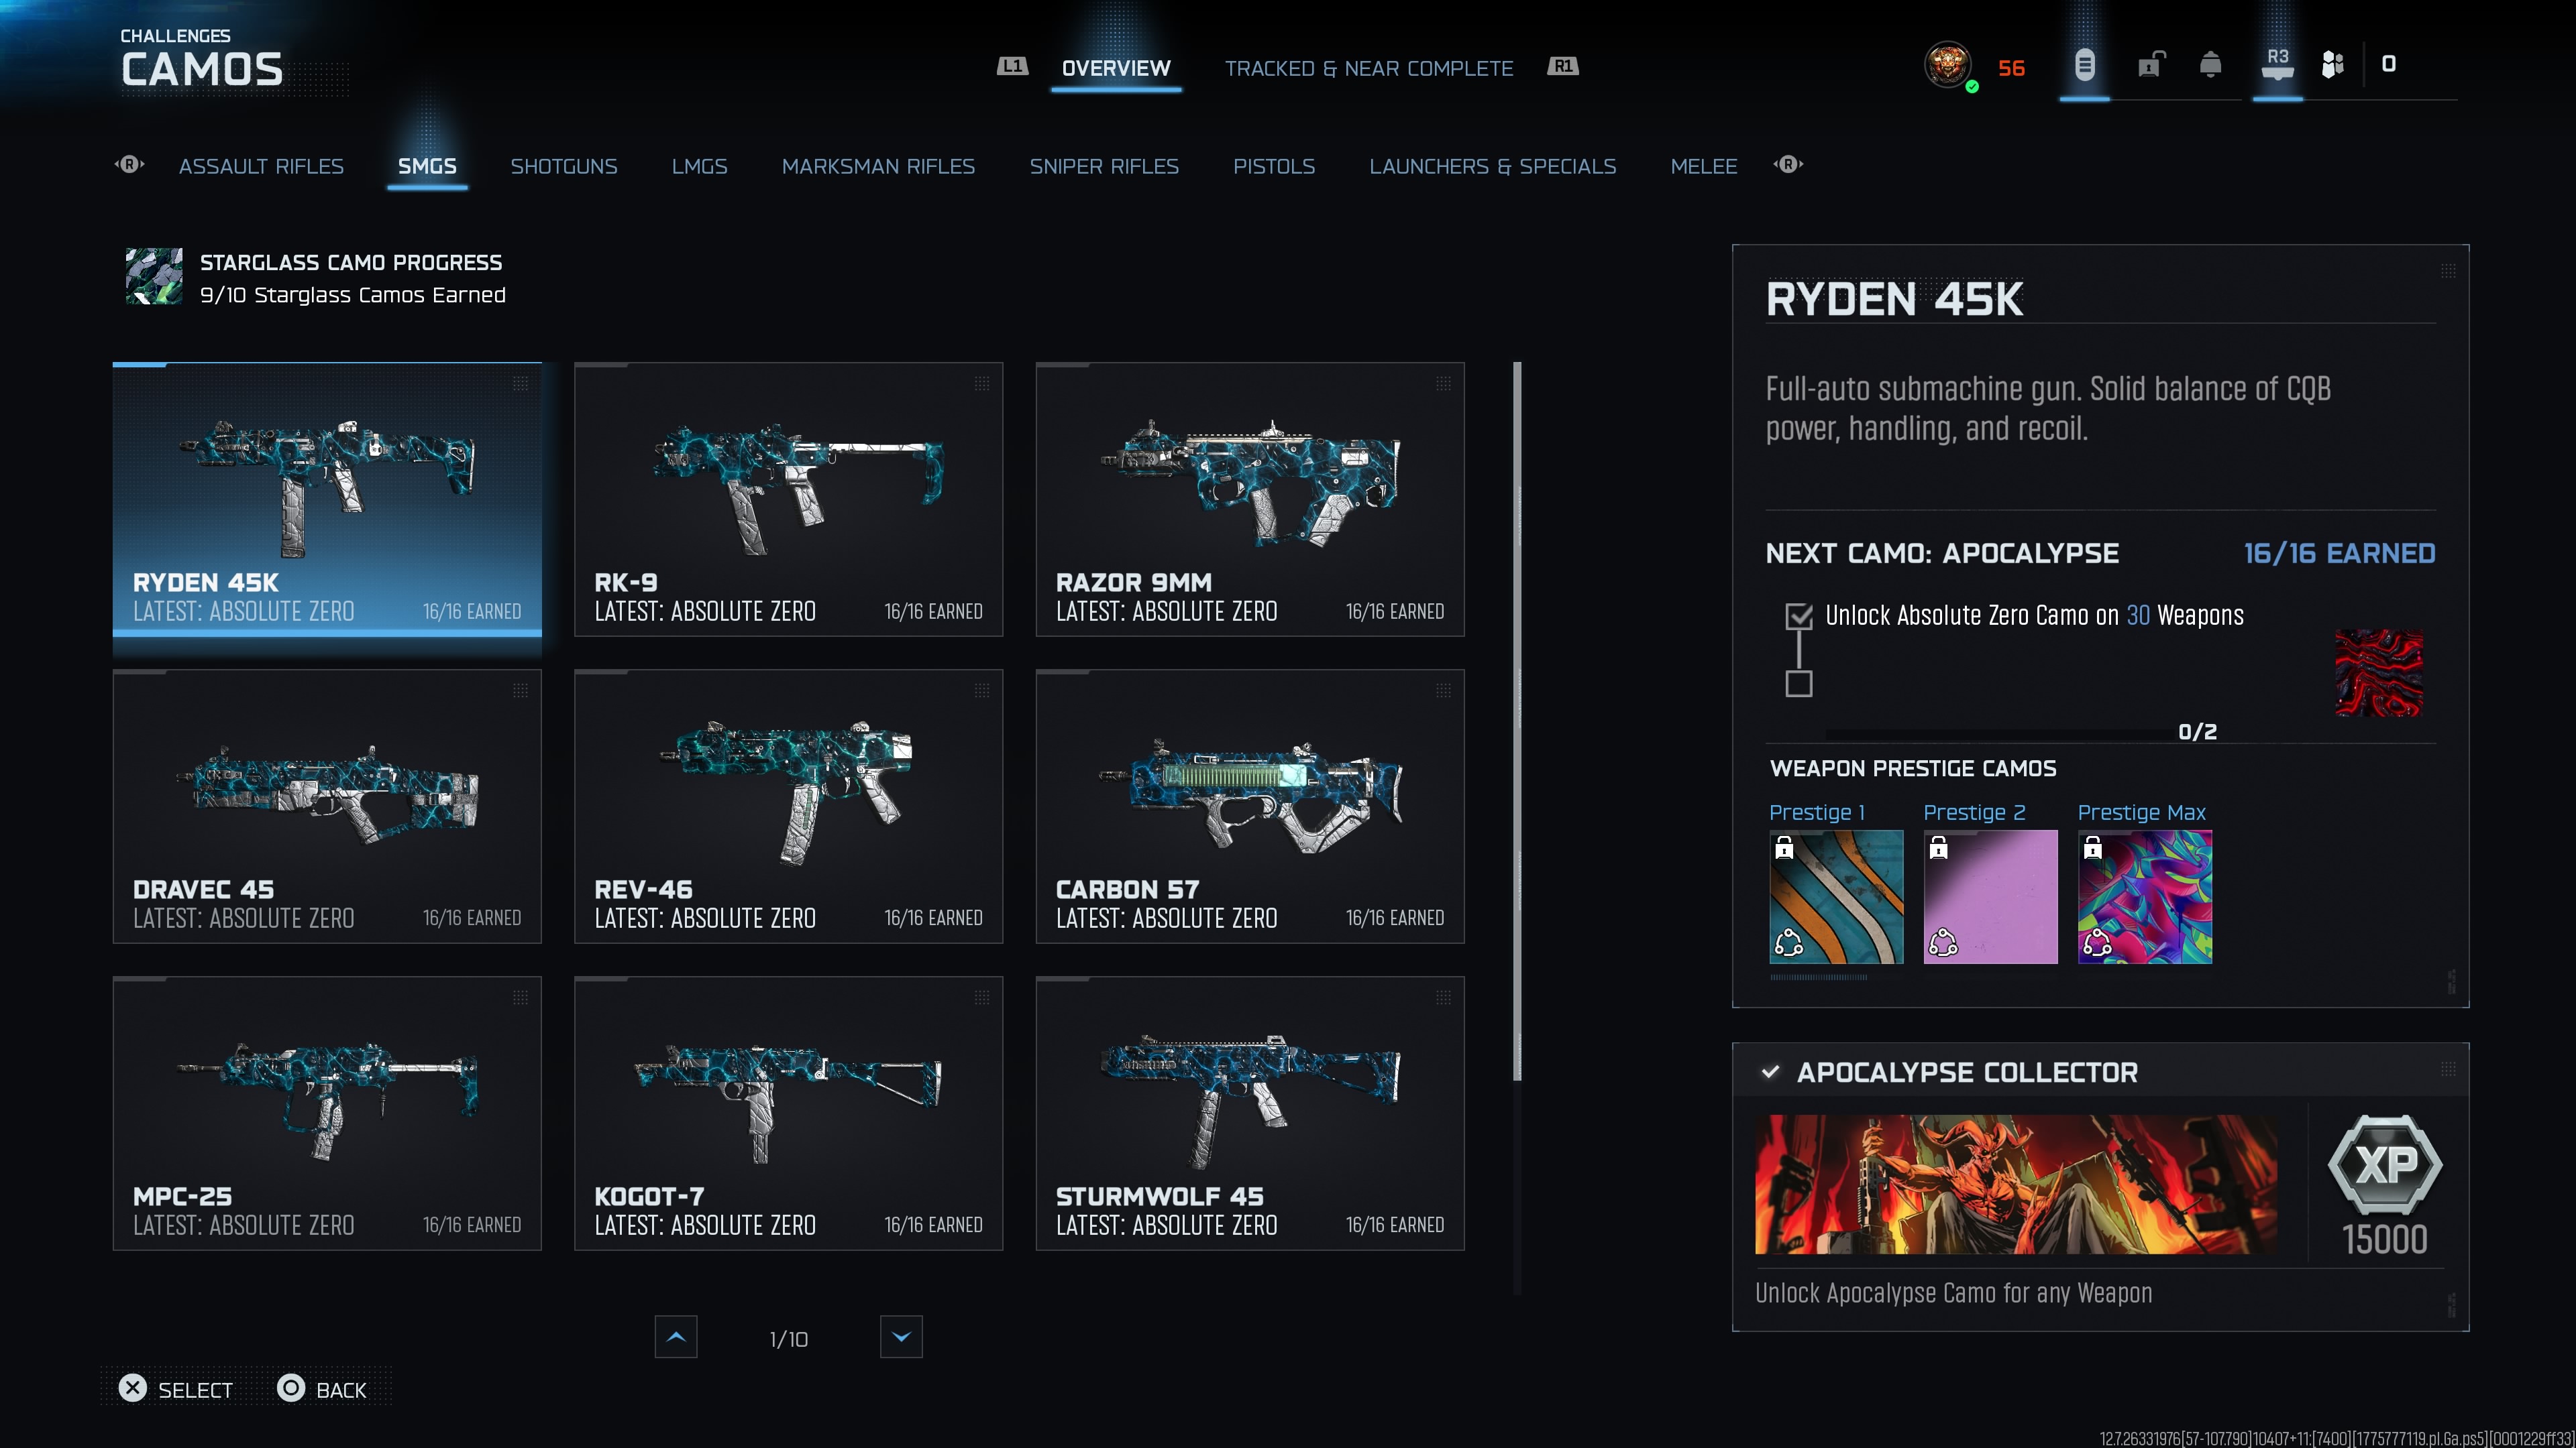Select the Prestige 1 camo swatch
The height and width of the screenshot is (1448, 2576).
(1836, 896)
